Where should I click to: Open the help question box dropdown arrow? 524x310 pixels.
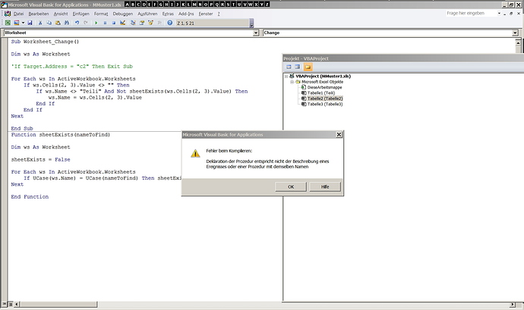499,14
